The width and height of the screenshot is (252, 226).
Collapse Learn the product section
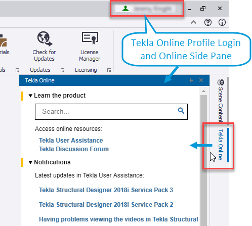coord(30,96)
